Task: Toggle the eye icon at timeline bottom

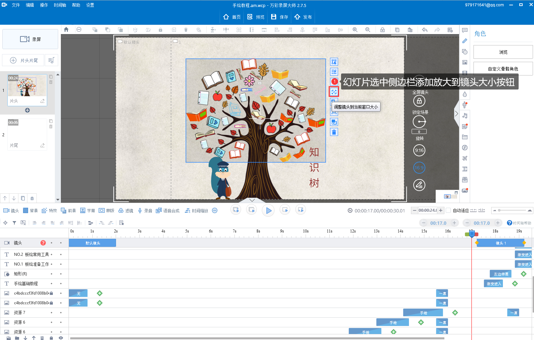Action: click(x=61, y=338)
